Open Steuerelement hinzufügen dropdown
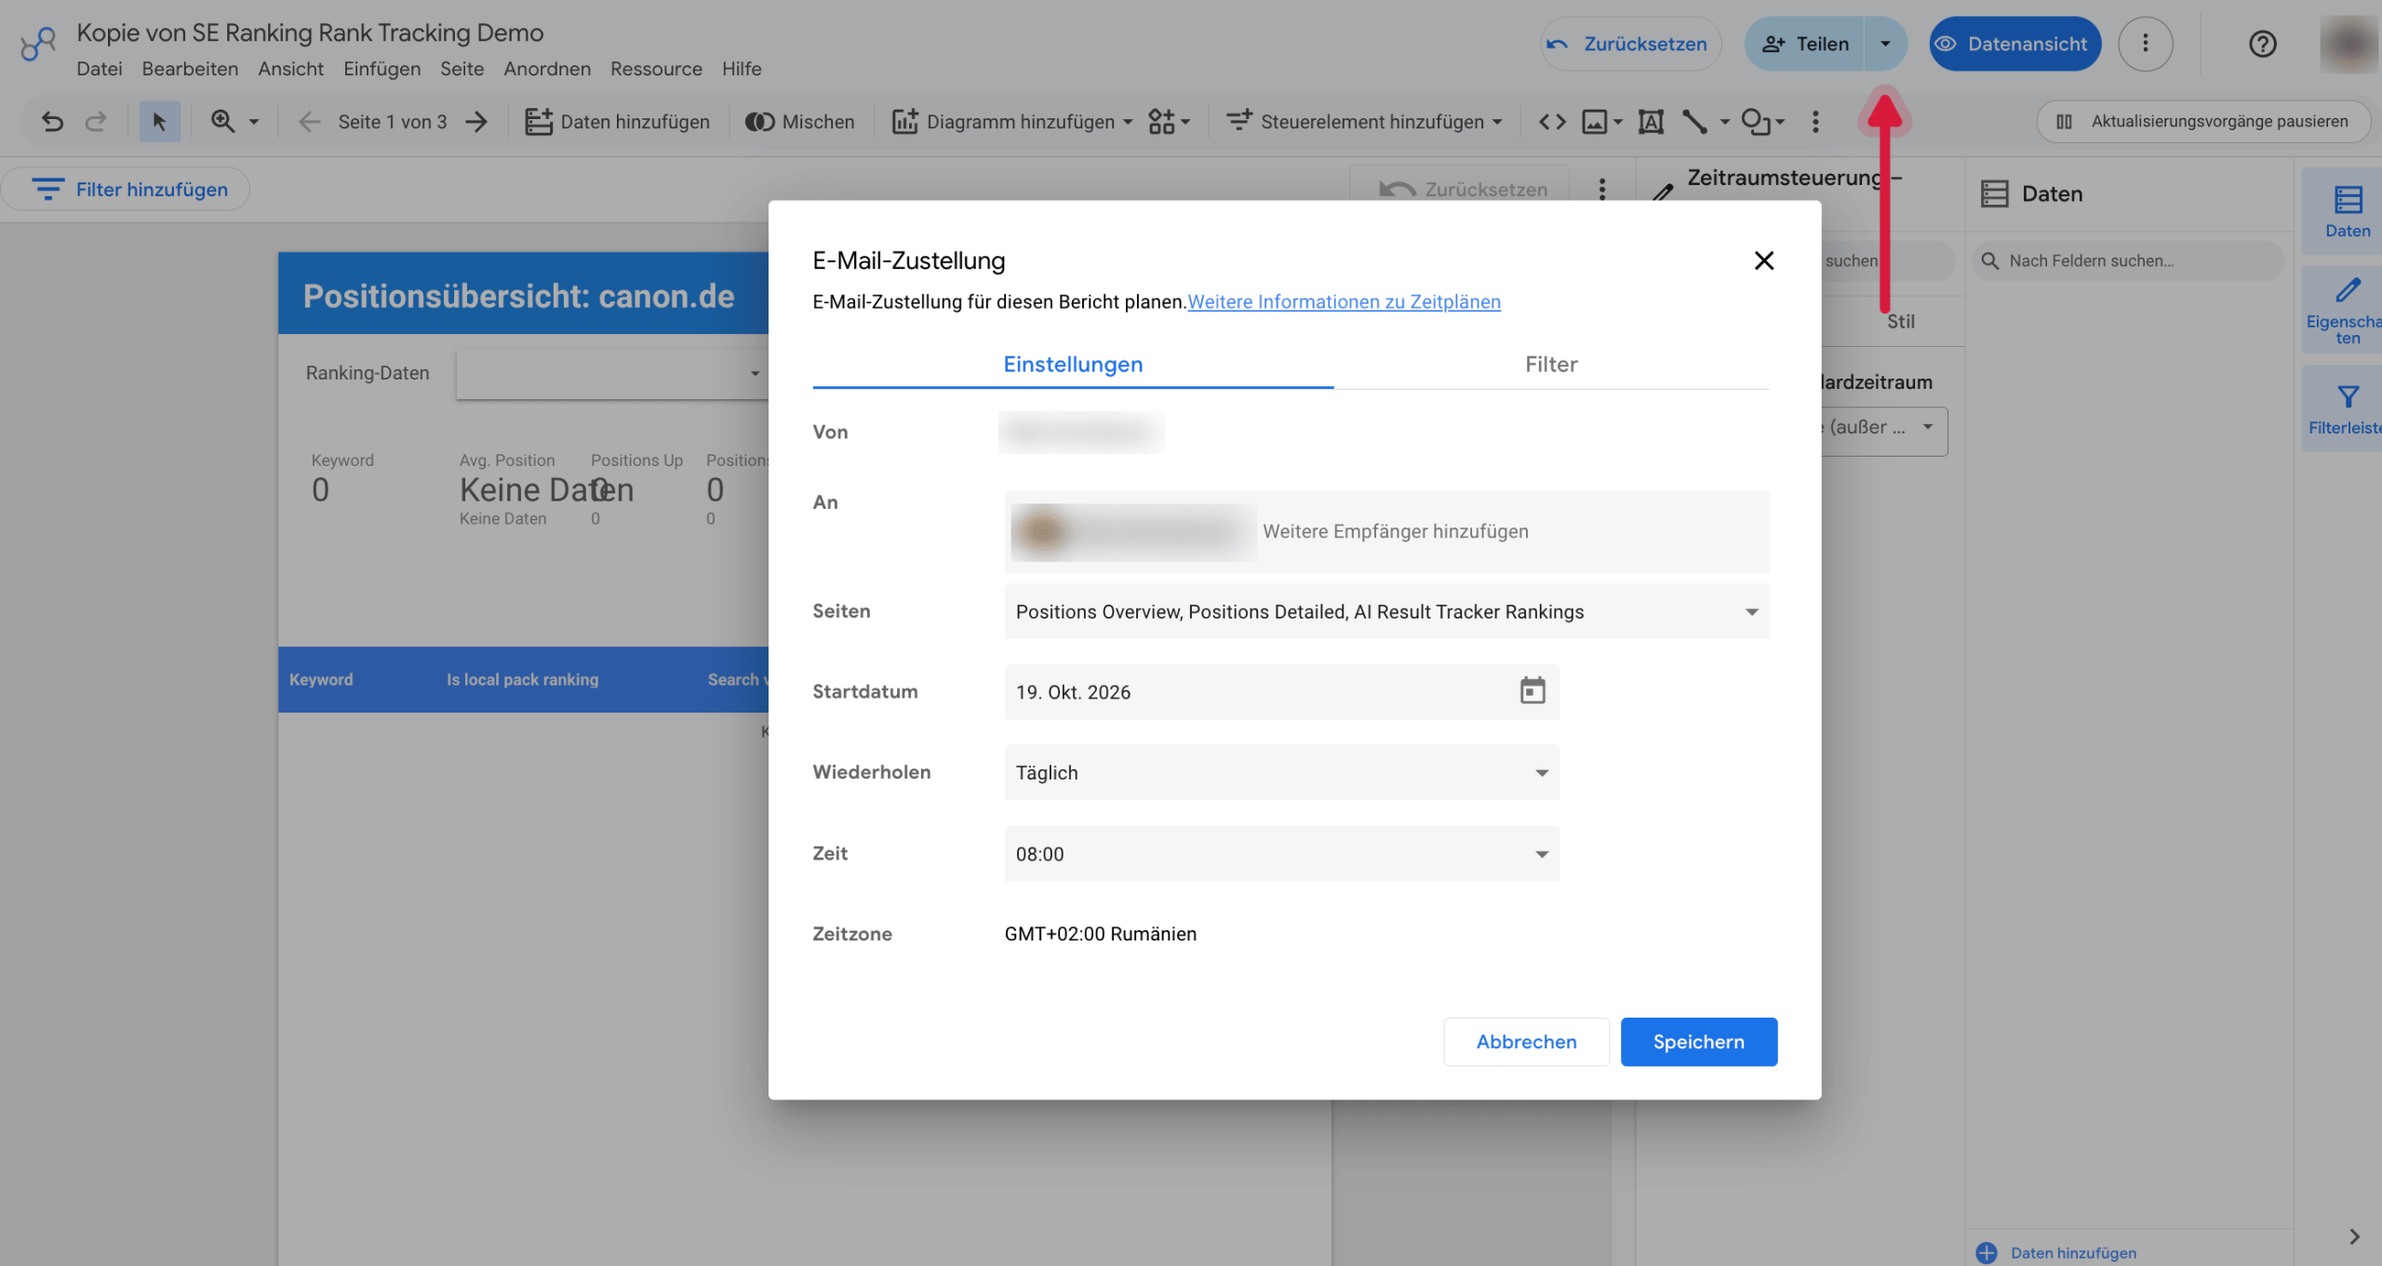Viewport: 2382px width, 1266px height. pyautogui.click(x=1364, y=122)
